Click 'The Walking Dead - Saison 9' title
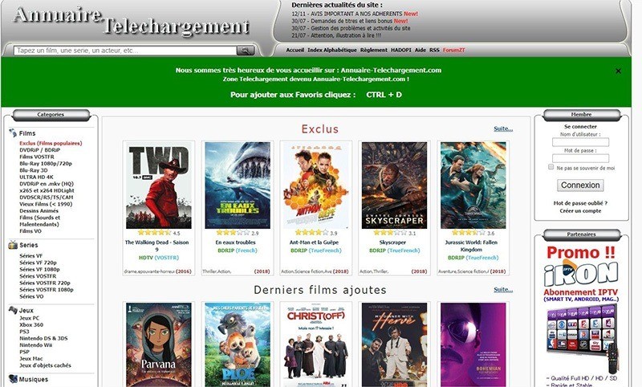Viewport: 642px width, 387px height. [156, 246]
